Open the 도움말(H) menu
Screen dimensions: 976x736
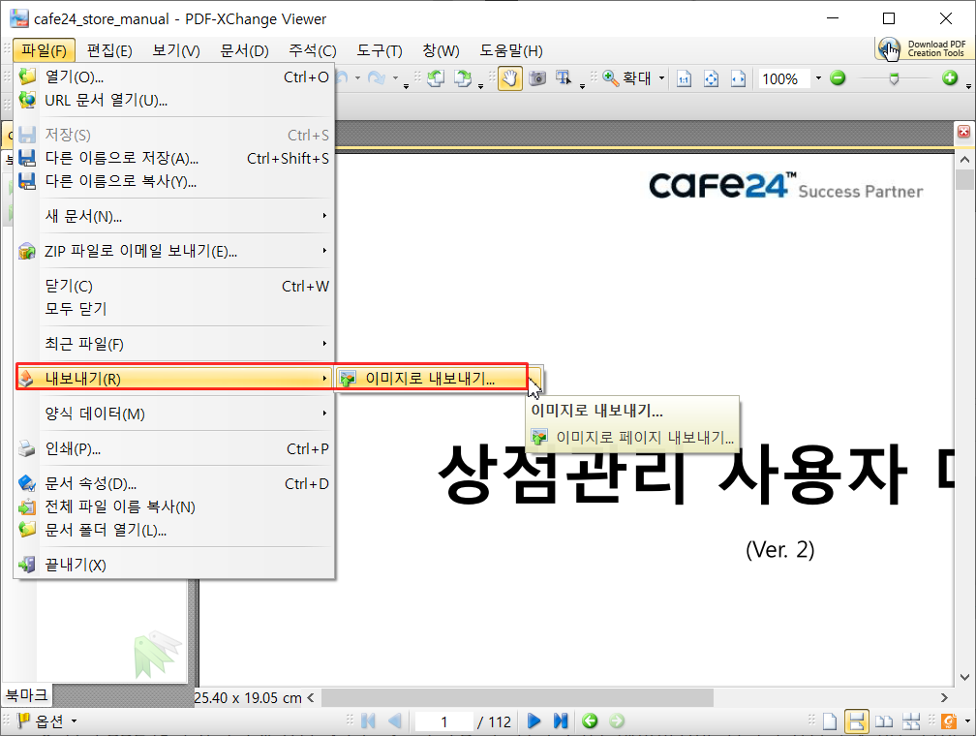point(511,50)
